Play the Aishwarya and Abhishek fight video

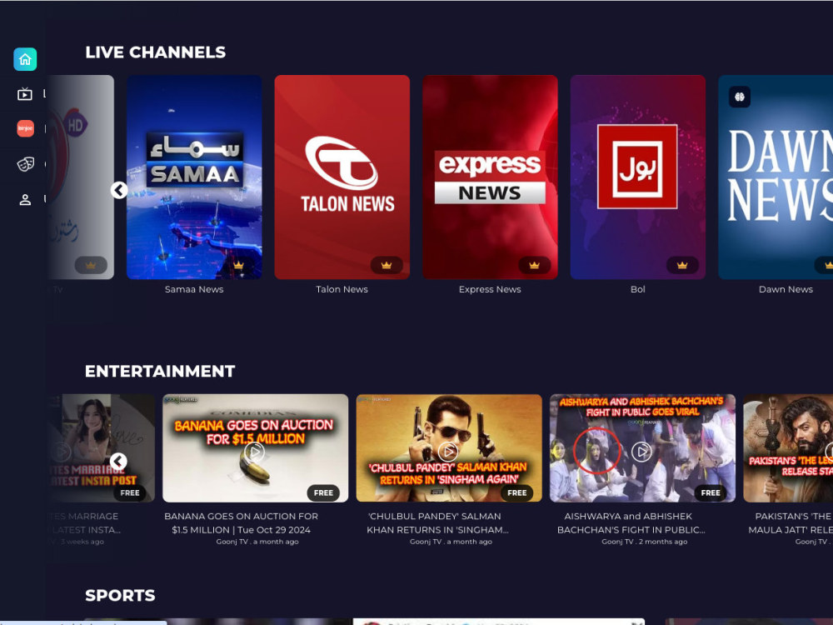pos(641,452)
